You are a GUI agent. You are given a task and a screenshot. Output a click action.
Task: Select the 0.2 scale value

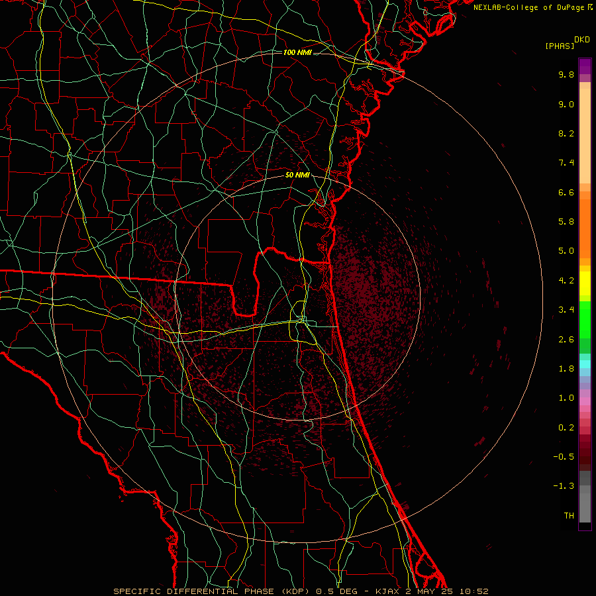point(566,428)
